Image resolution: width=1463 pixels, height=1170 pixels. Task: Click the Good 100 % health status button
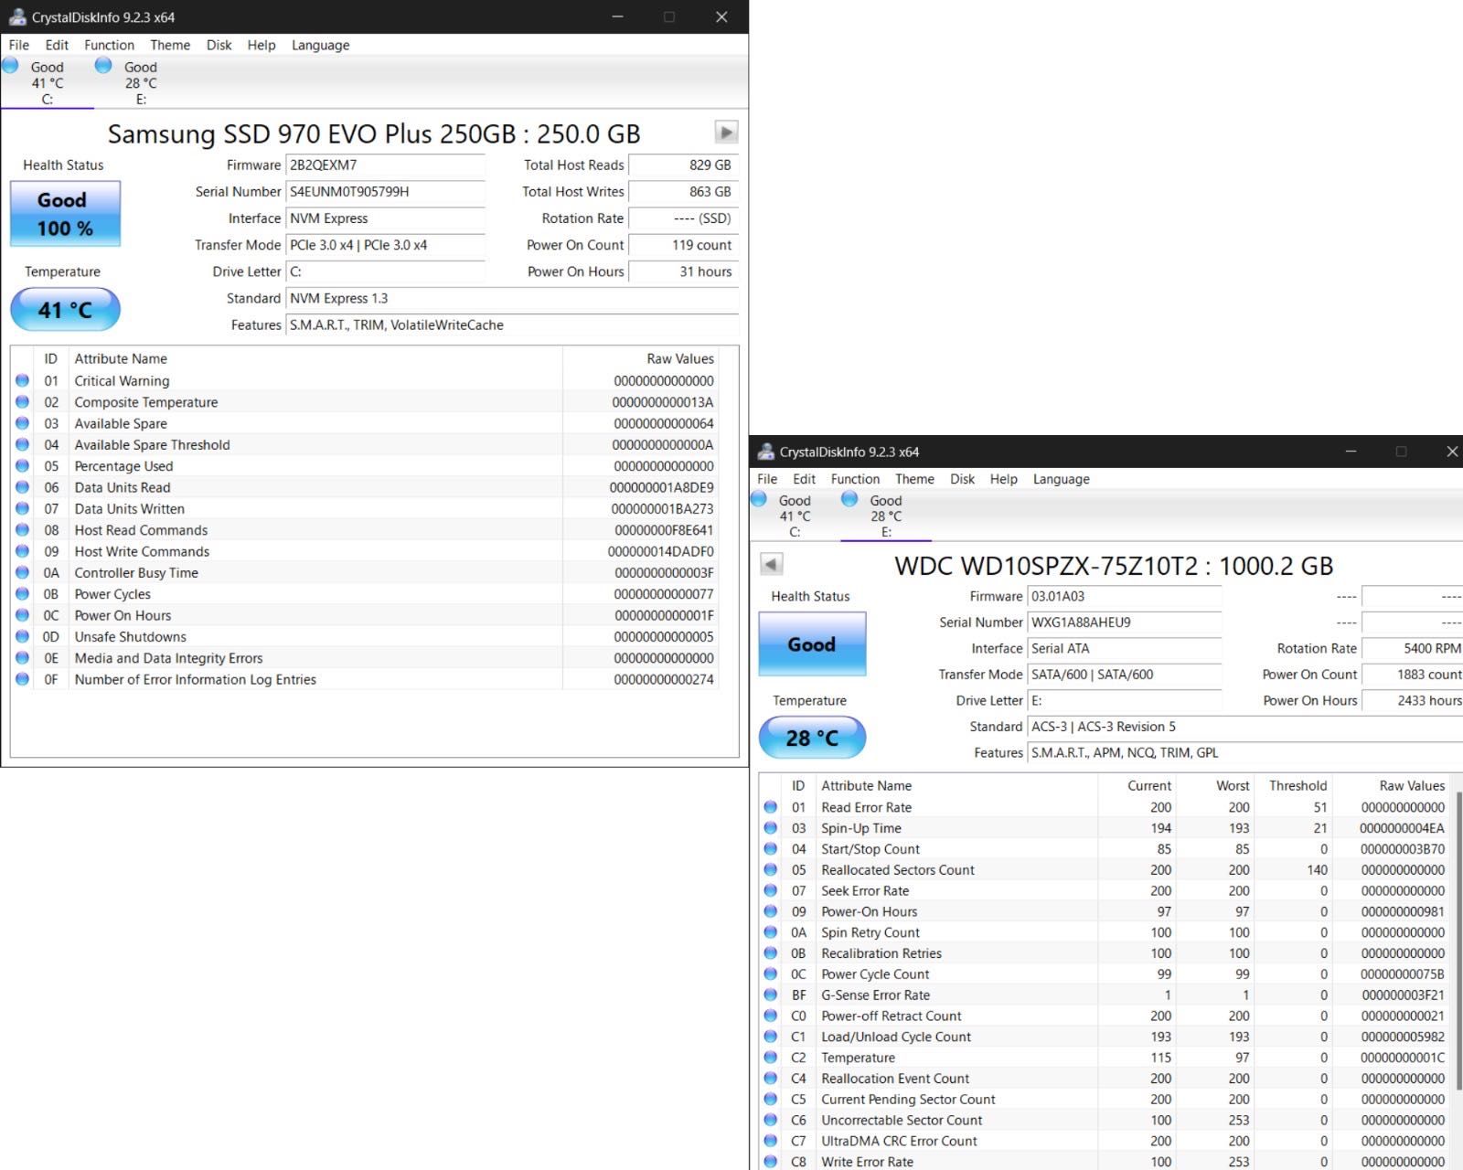(65, 214)
